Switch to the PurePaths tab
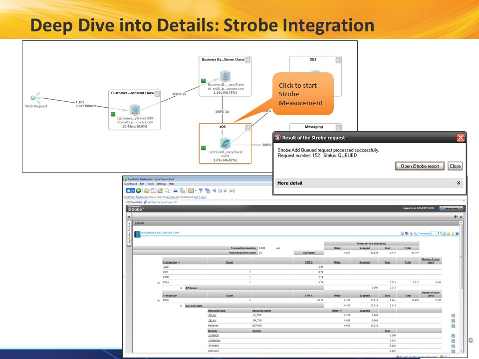This screenshot has width=479, height=359. point(134,202)
